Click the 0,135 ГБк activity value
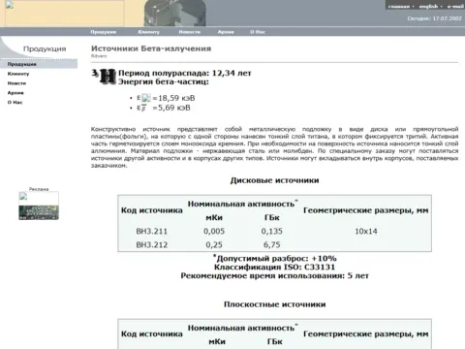 [272, 231]
